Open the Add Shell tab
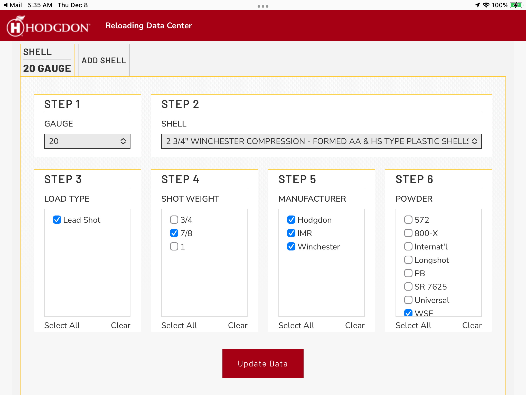Image resolution: width=526 pixels, height=395 pixels. click(104, 60)
